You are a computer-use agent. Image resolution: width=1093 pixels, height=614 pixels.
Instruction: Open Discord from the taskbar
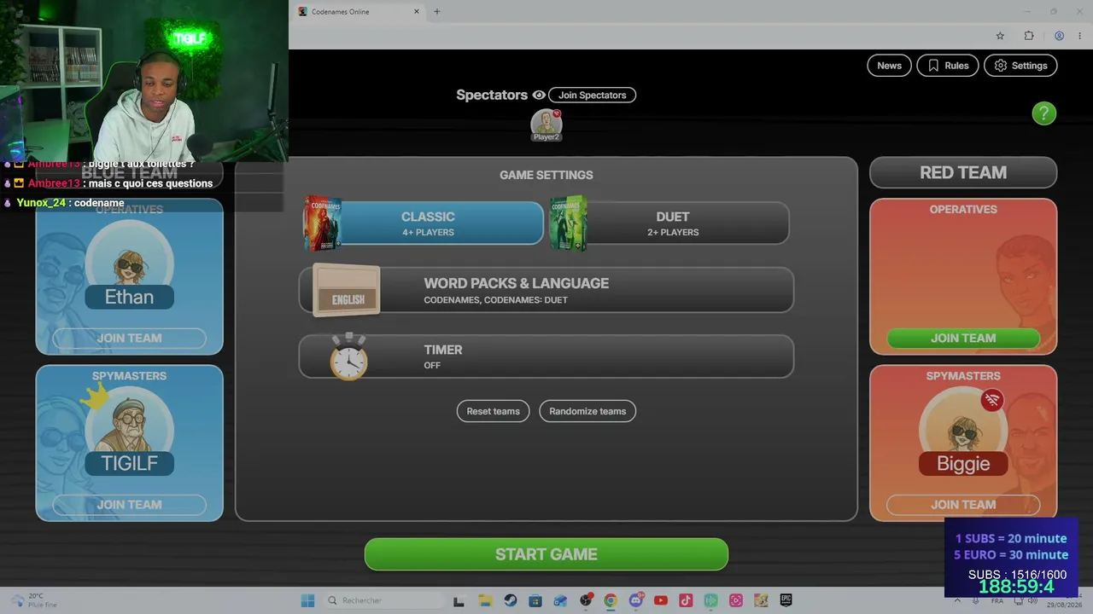[x=635, y=600]
